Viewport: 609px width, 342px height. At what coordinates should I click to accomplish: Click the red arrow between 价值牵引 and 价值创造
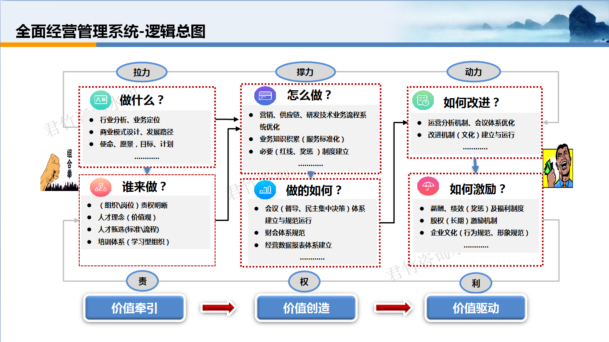[x=218, y=308]
